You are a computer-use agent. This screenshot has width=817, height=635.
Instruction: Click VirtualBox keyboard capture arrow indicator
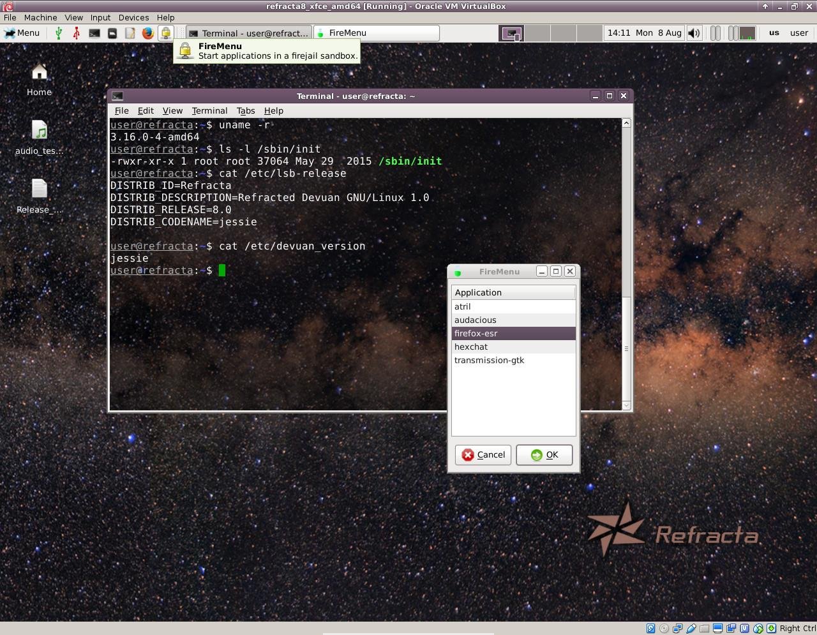pos(771,629)
